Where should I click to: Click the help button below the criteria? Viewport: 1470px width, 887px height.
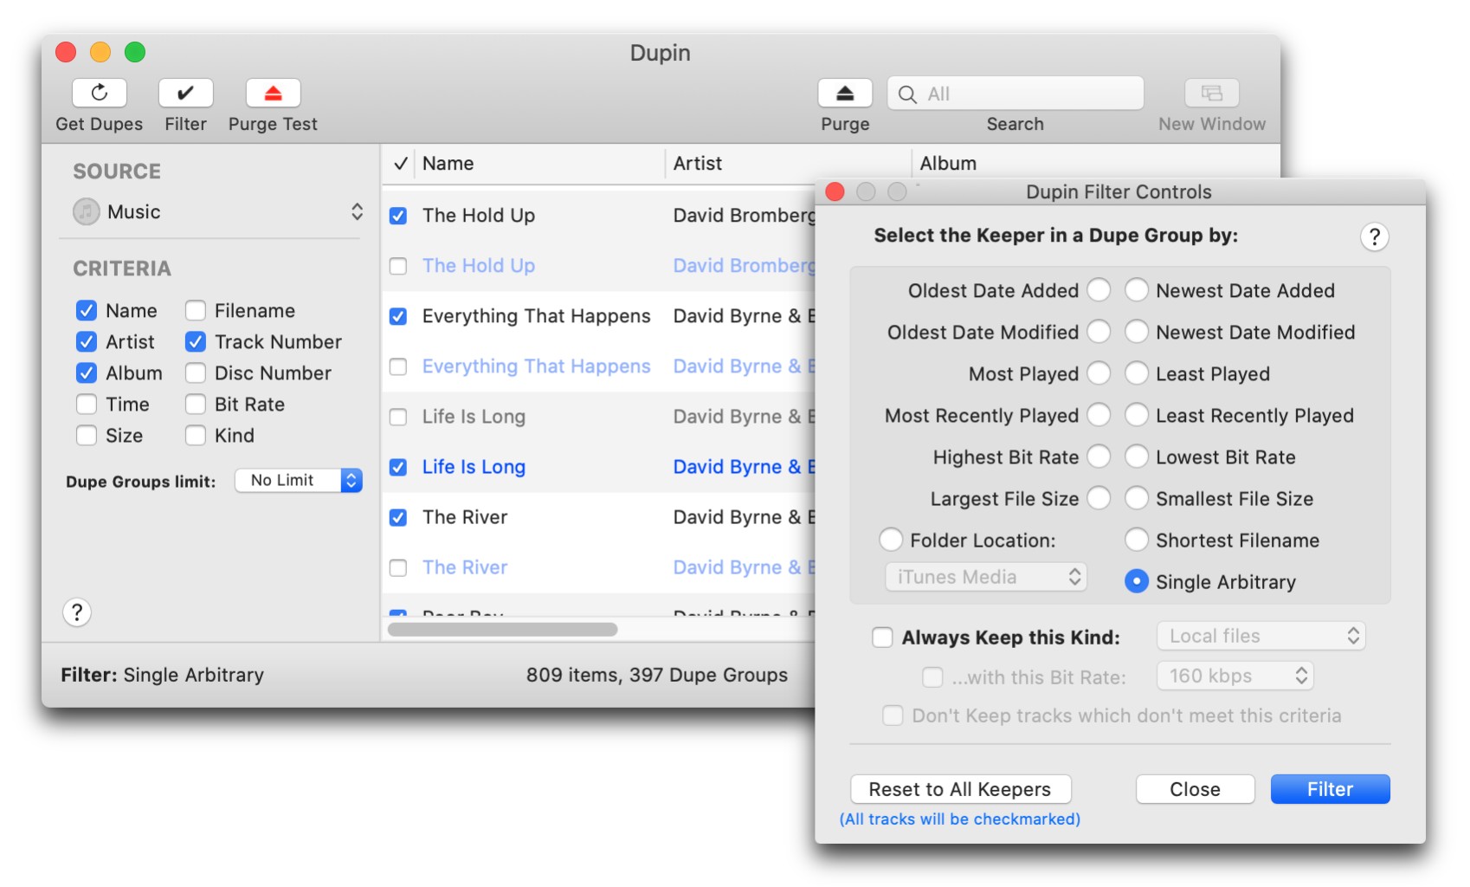point(77,612)
